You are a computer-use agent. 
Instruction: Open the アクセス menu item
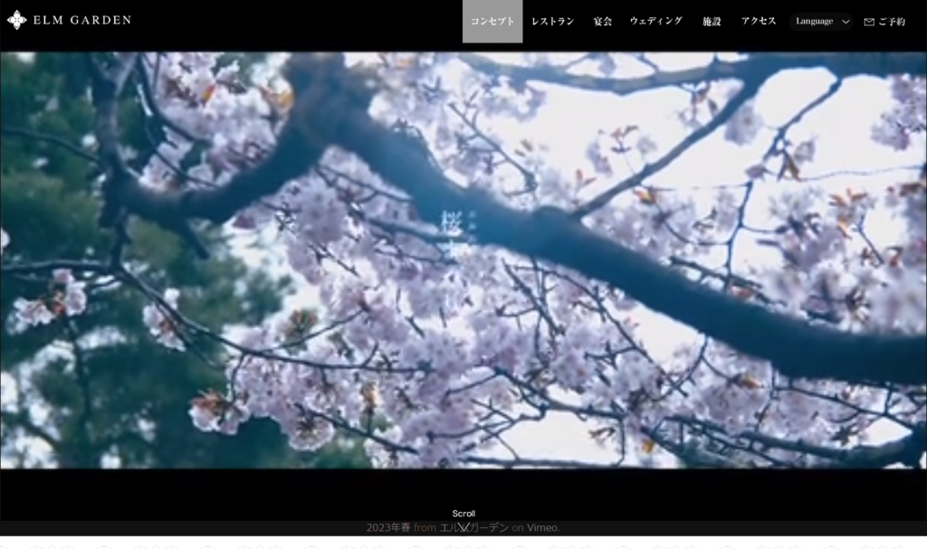(x=759, y=22)
